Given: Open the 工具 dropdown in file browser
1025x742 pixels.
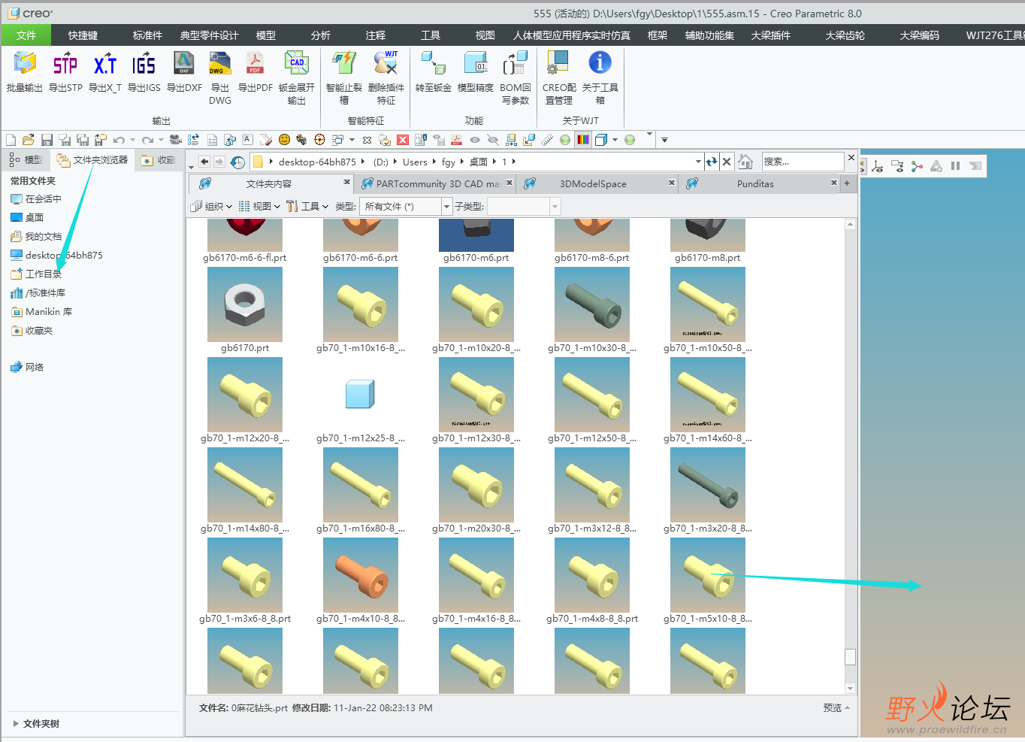Looking at the screenshot, I should [x=308, y=206].
